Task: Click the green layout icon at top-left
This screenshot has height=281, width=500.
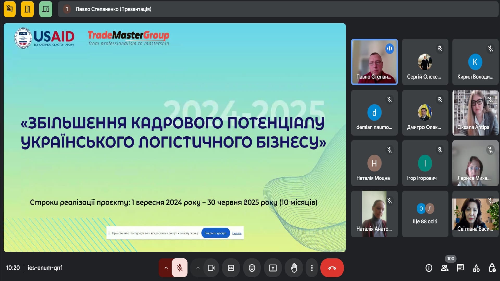Action: coord(46,9)
